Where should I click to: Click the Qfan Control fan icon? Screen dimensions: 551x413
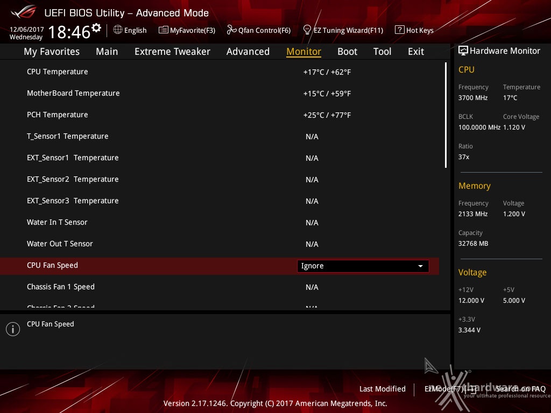point(231,30)
